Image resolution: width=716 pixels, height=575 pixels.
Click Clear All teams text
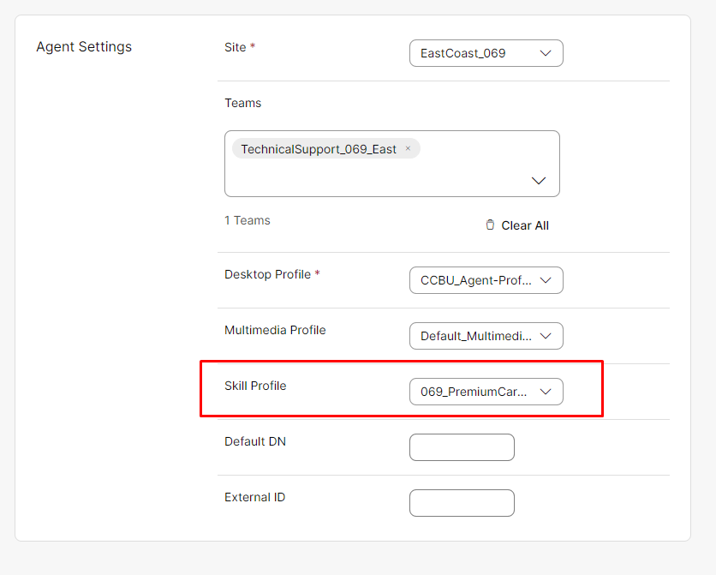pyautogui.click(x=525, y=225)
